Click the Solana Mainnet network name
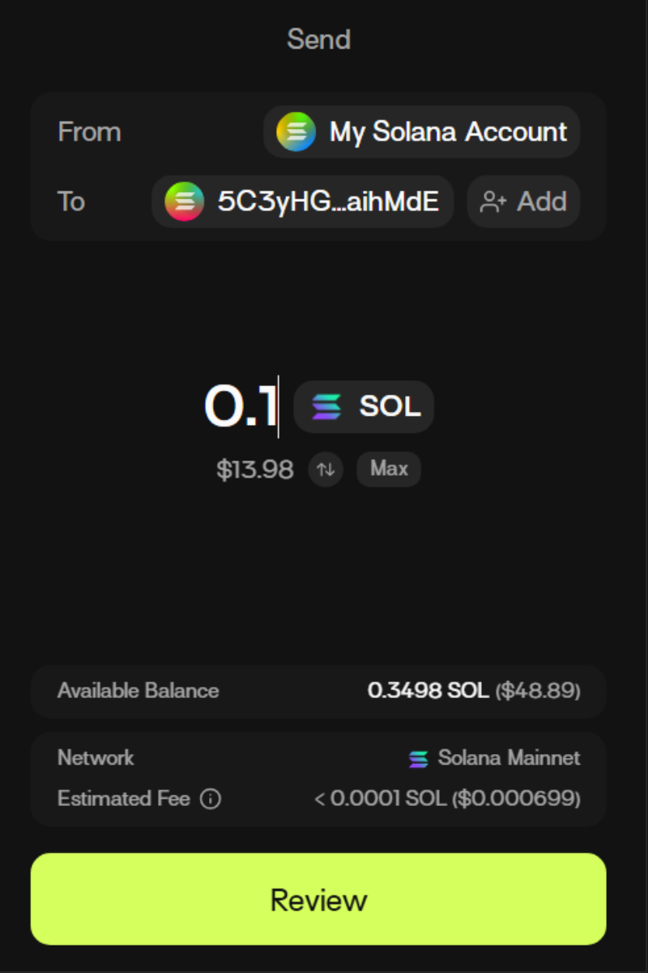 point(509,758)
